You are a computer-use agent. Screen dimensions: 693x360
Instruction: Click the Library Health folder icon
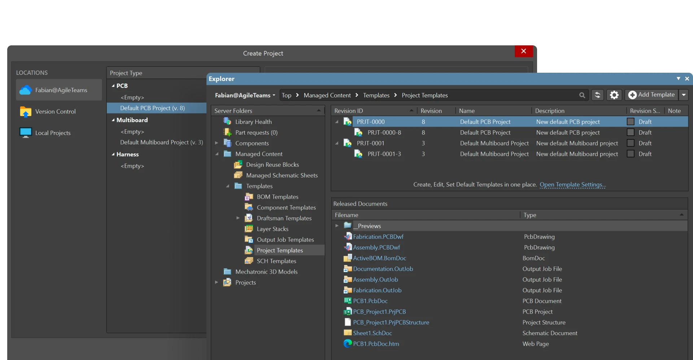coord(227,122)
